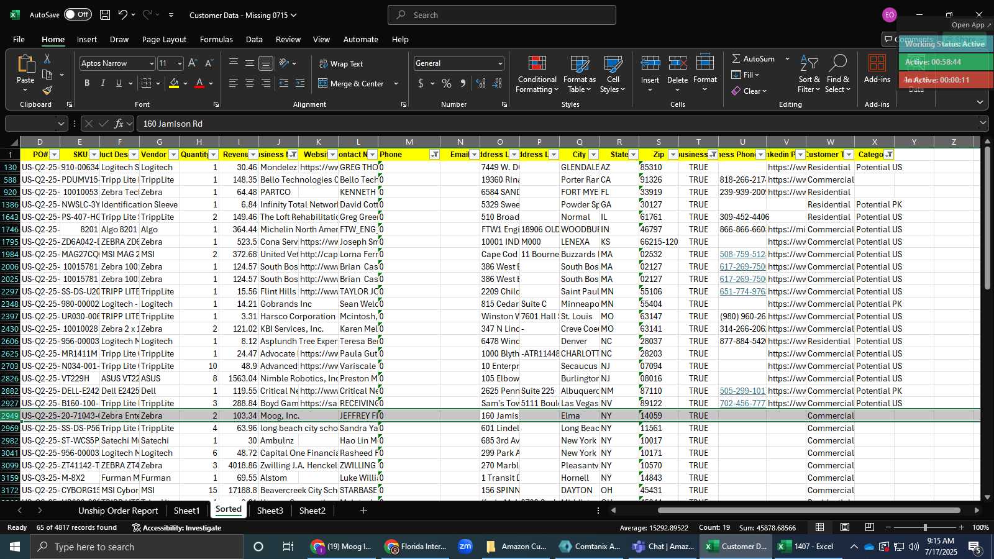Click the Increase Indent icon

tap(300, 83)
